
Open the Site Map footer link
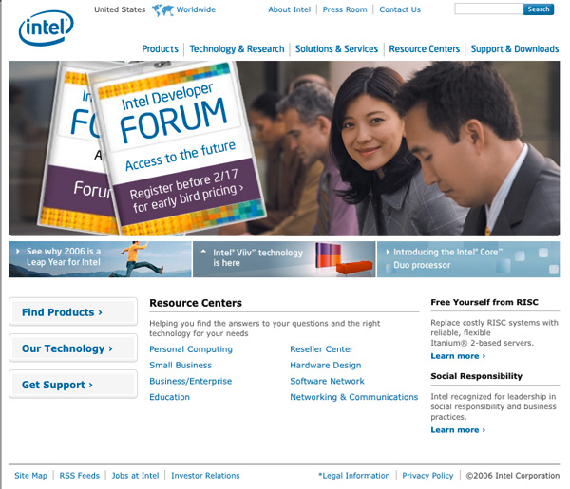[31, 476]
